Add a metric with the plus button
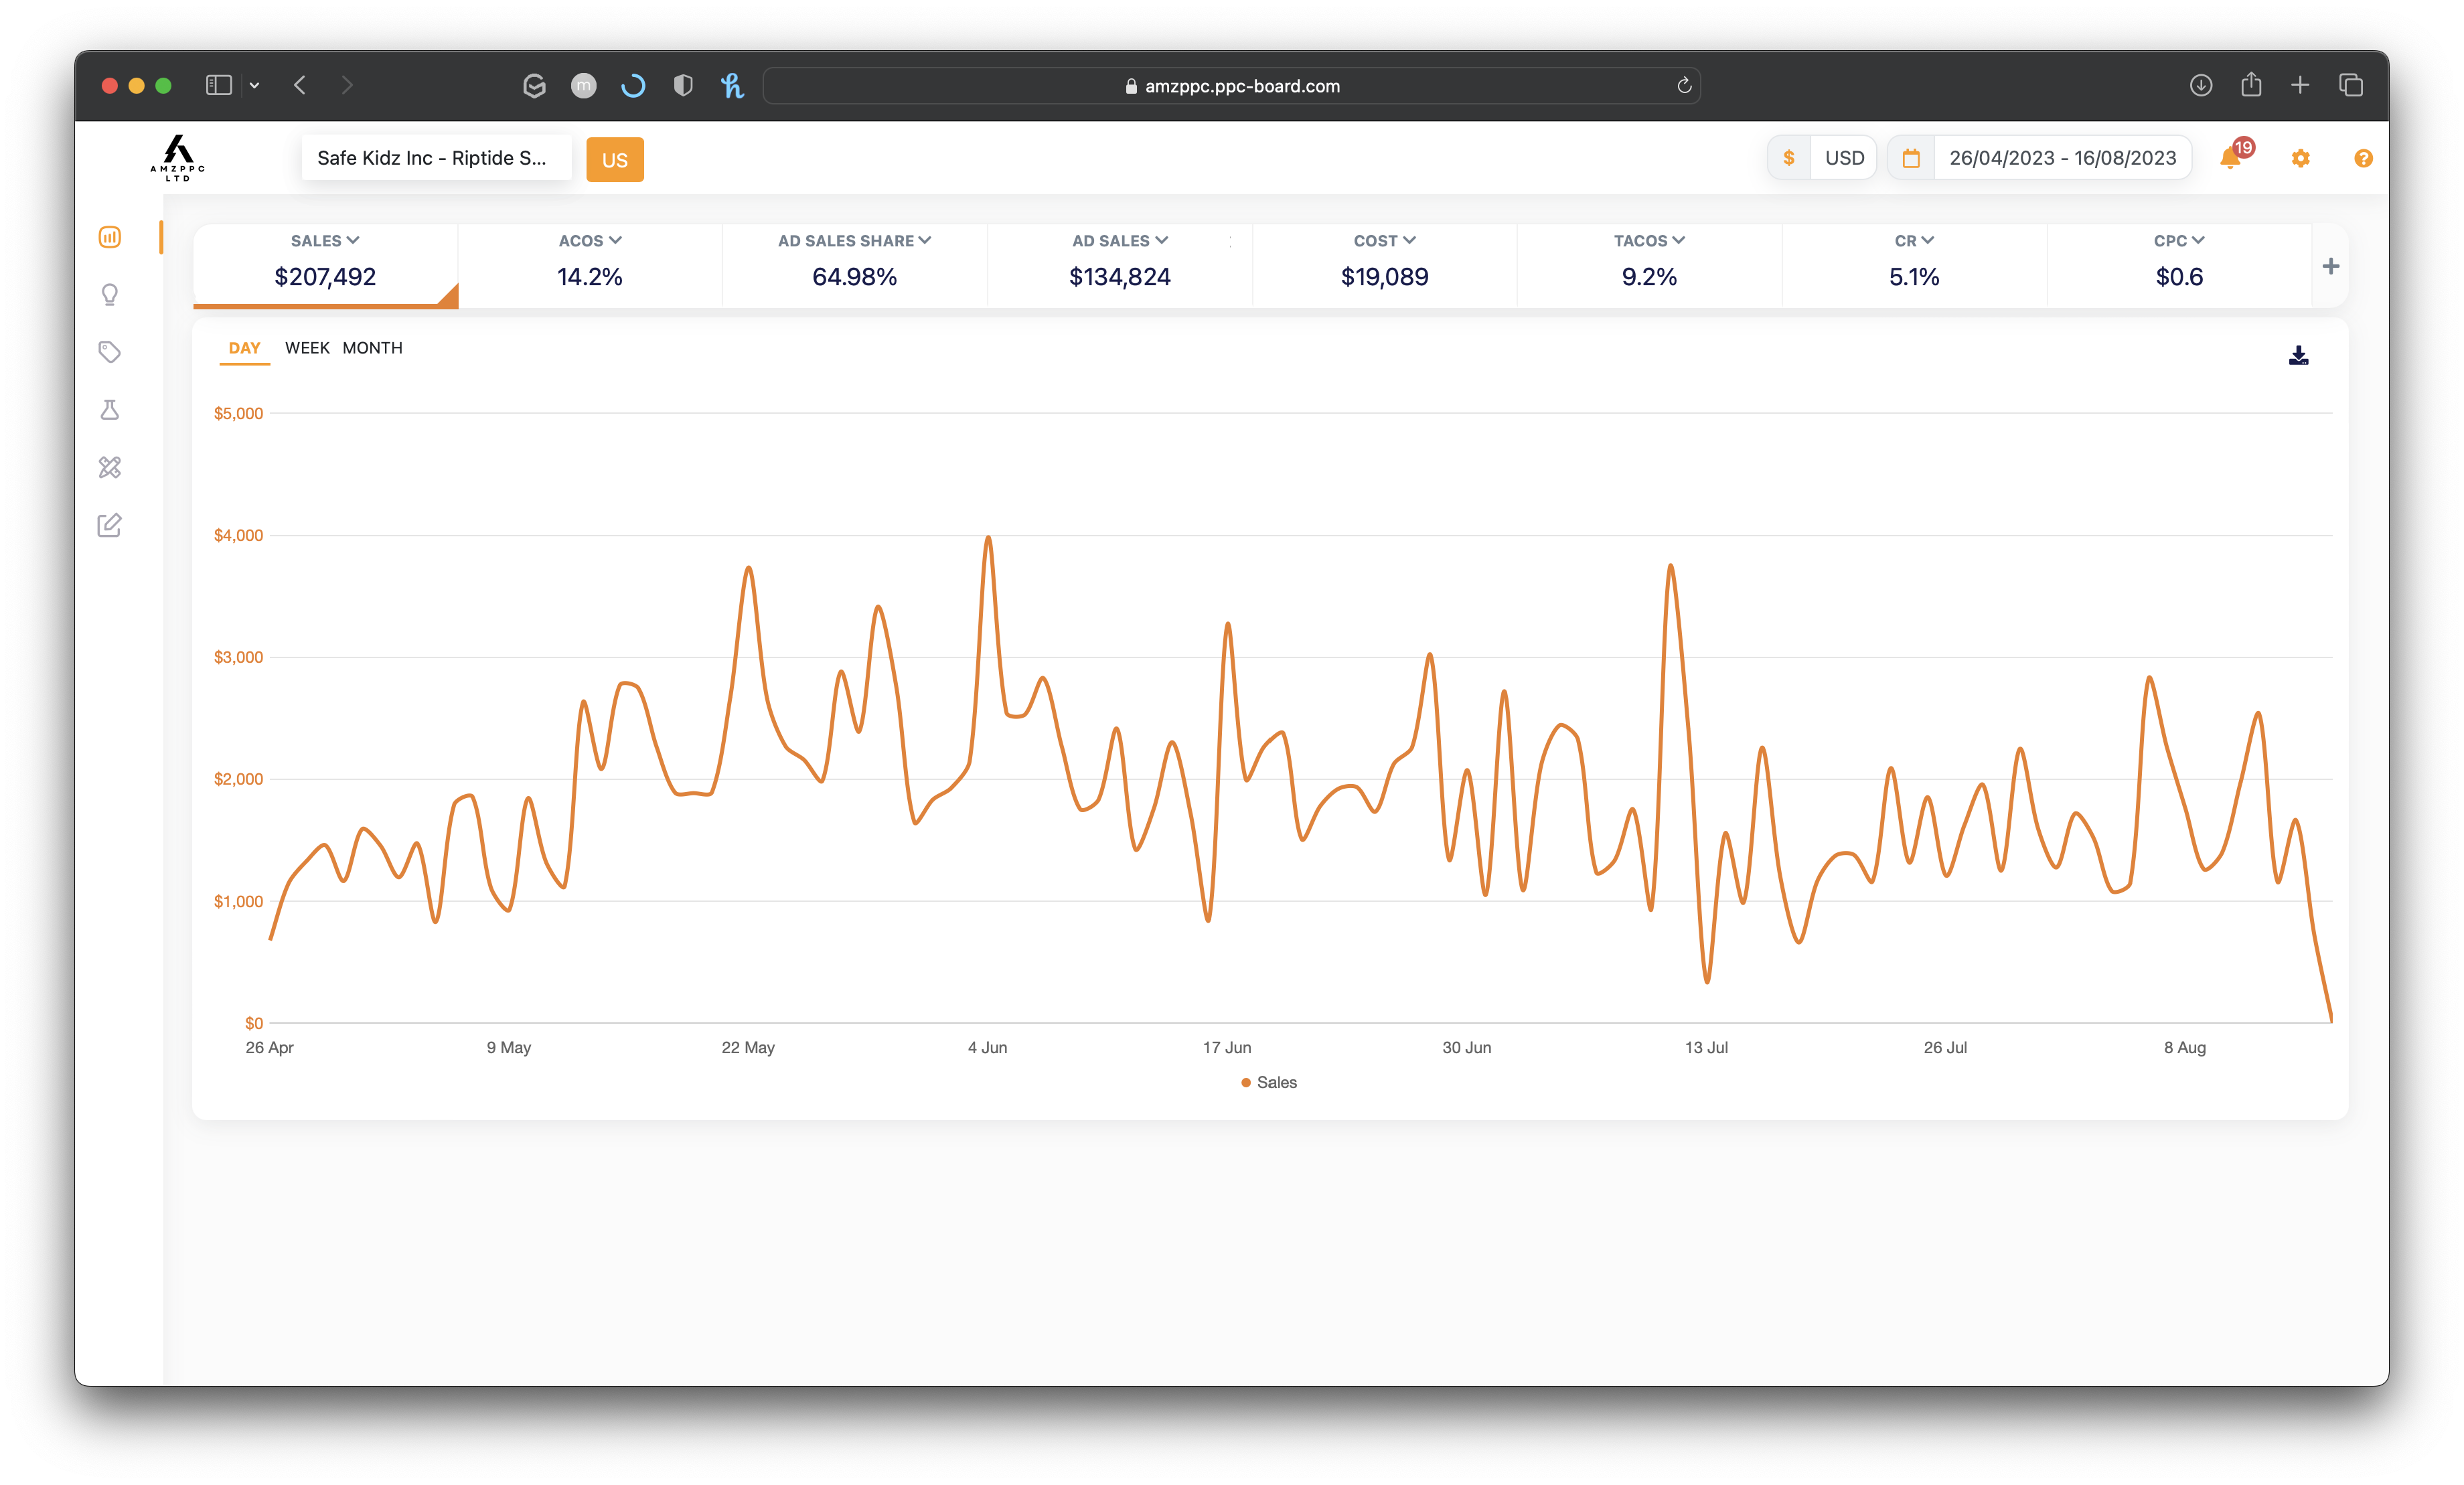Screen dimensions: 2464x1485 click(x=2330, y=266)
